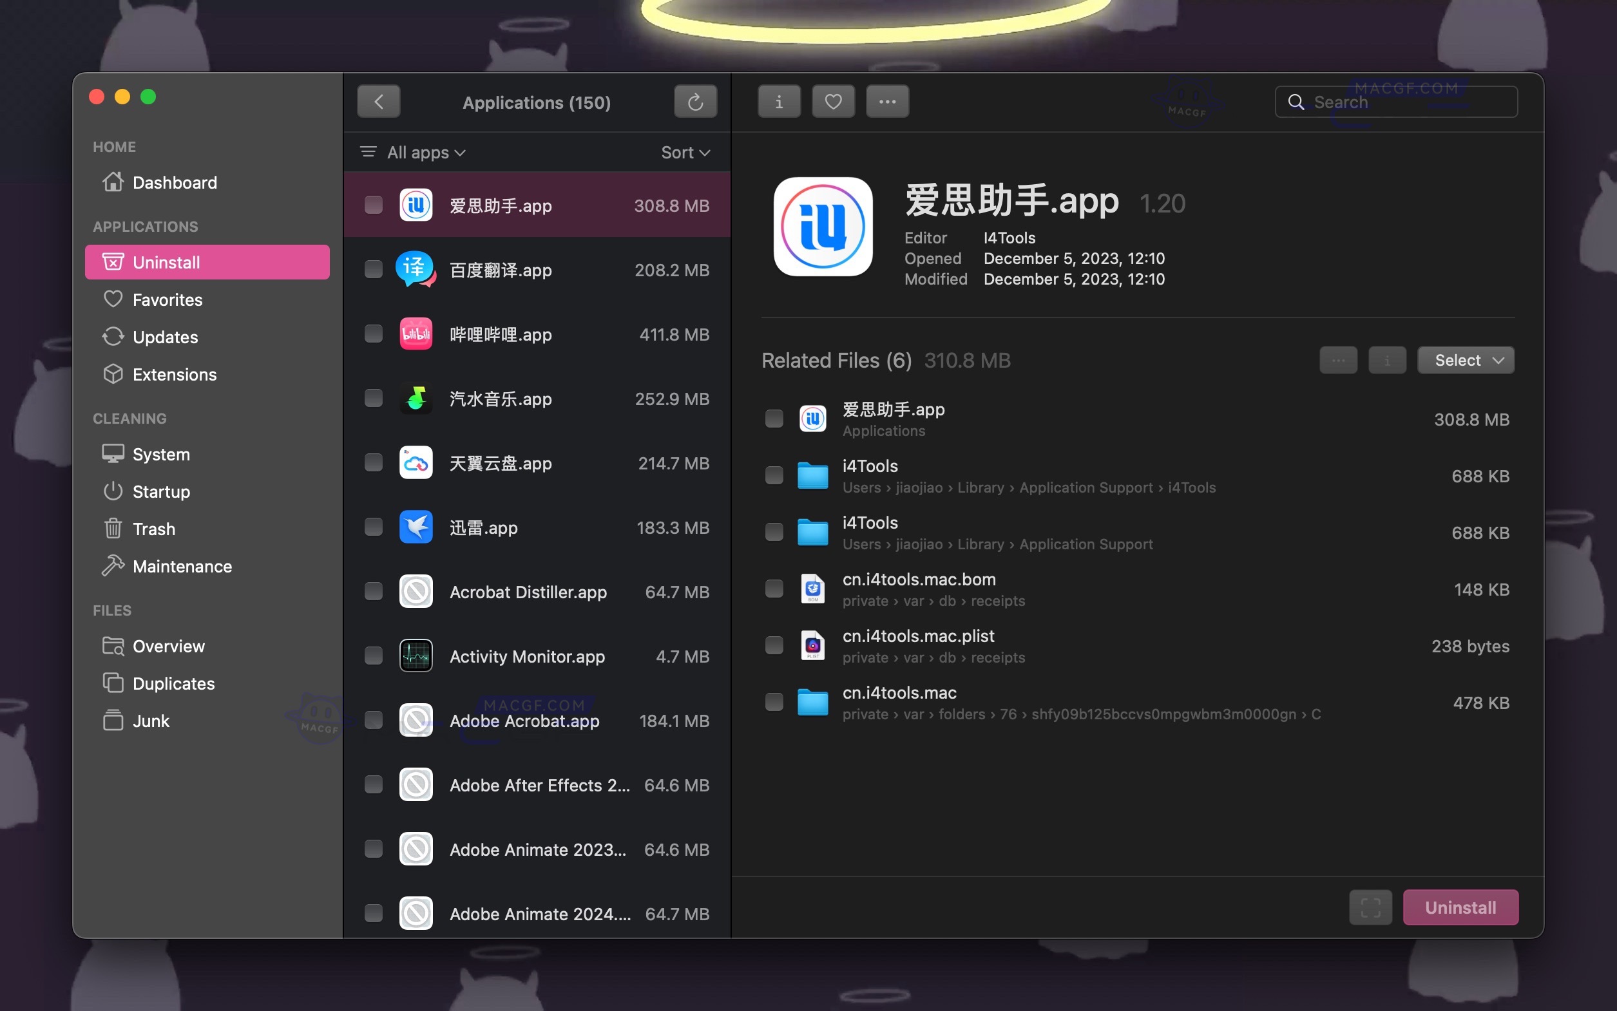This screenshot has height=1011, width=1617.
Task: Open the Favorites section
Action: pyautogui.click(x=167, y=299)
